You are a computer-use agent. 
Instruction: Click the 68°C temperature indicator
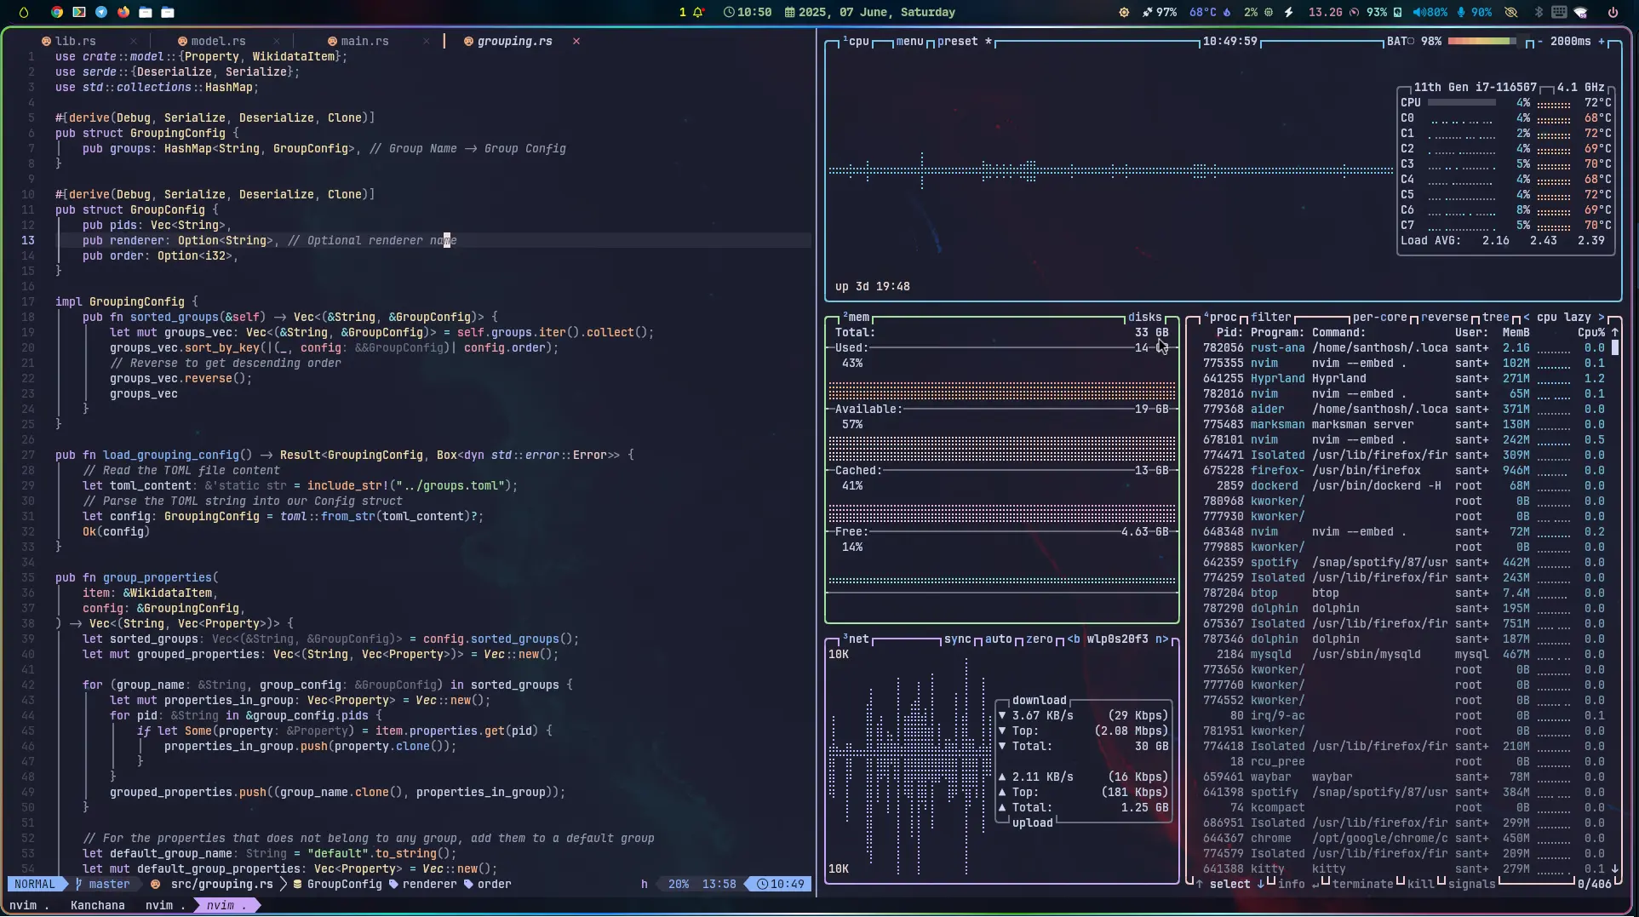click(1209, 12)
